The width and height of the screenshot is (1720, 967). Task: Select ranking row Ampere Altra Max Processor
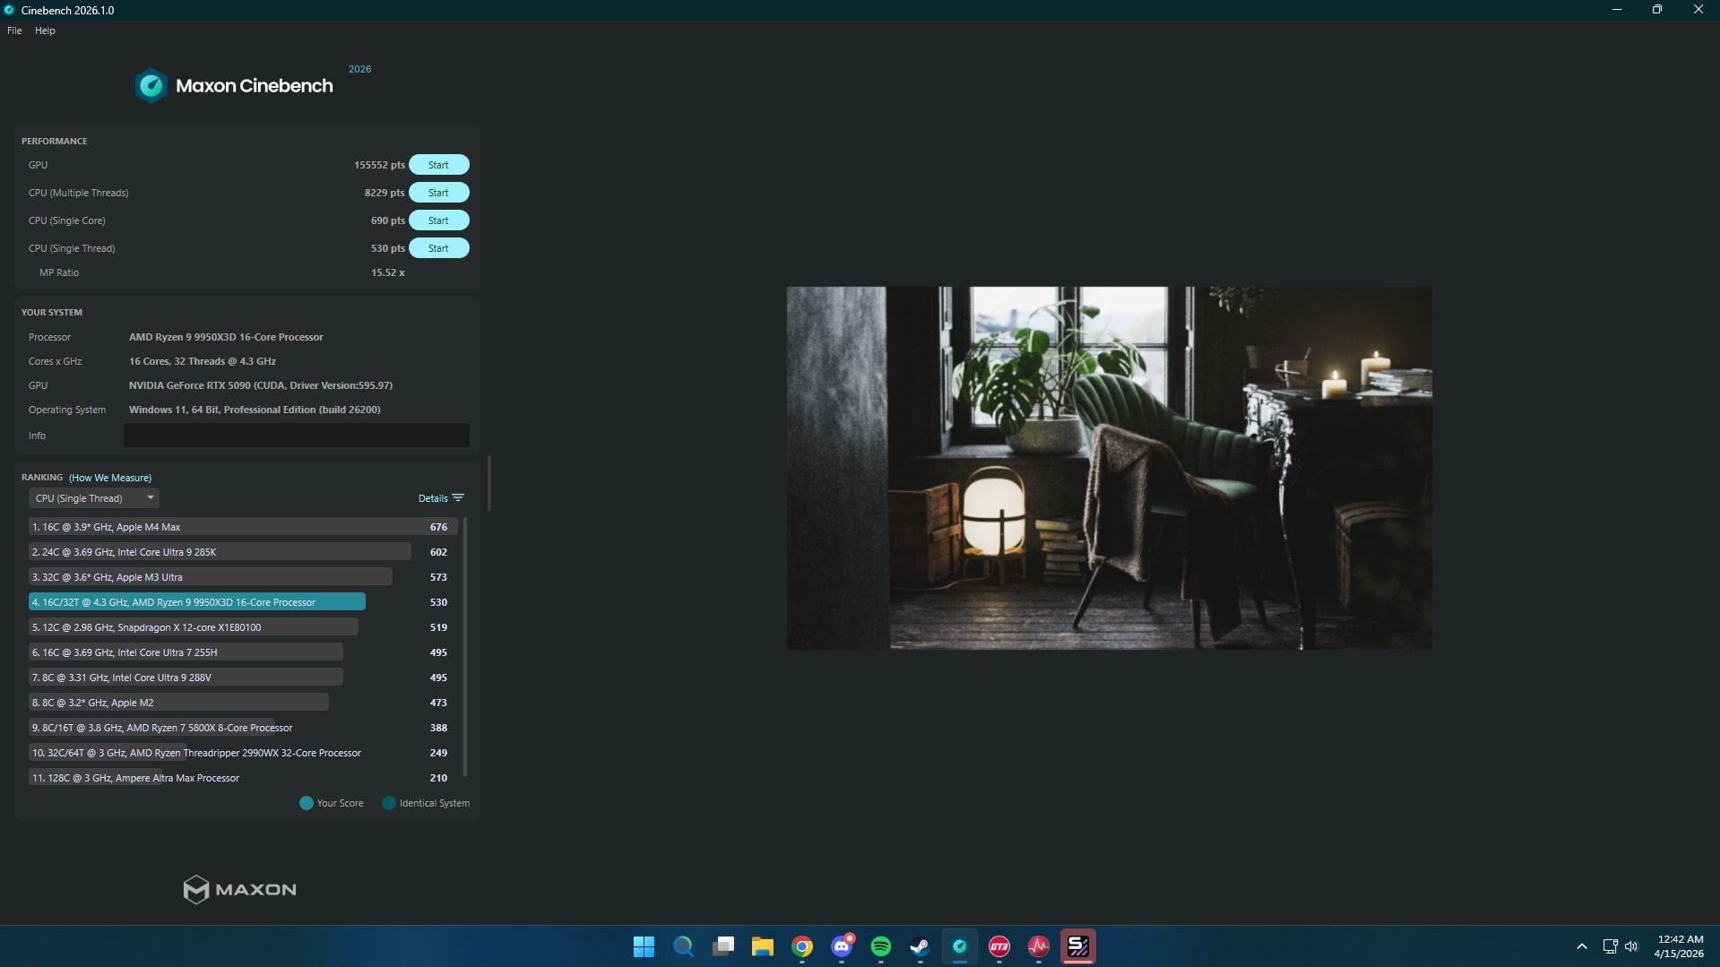pos(244,778)
